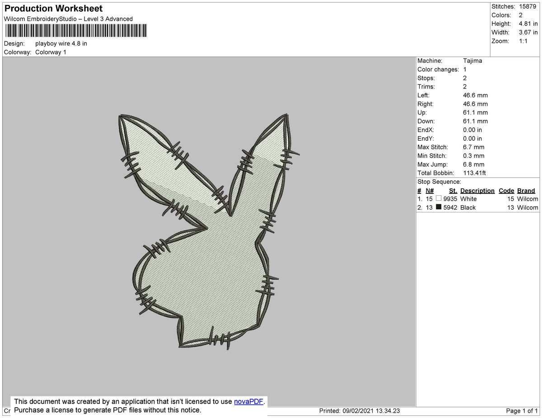Select the Total Bobbin value 113.41ft
Viewport: 542px width, 418px height.
[x=475, y=173]
